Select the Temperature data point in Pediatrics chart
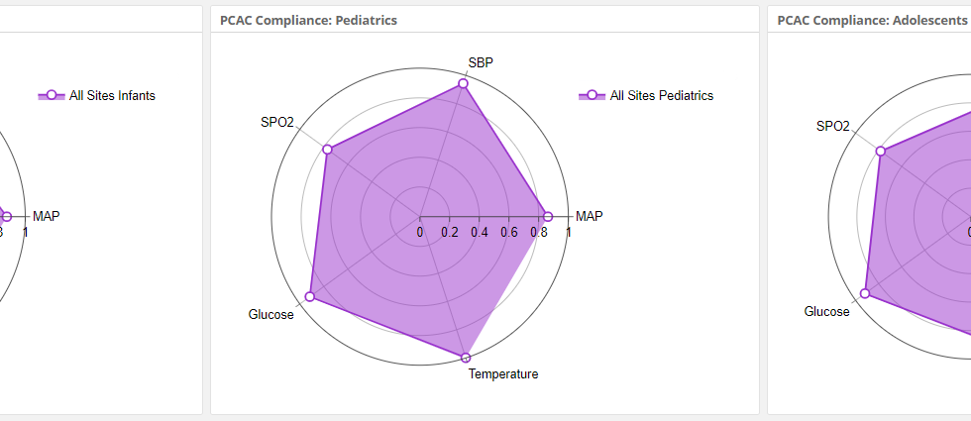The height and width of the screenshot is (421, 971). click(x=465, y=357)
